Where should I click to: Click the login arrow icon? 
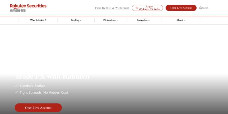point(137,8)
